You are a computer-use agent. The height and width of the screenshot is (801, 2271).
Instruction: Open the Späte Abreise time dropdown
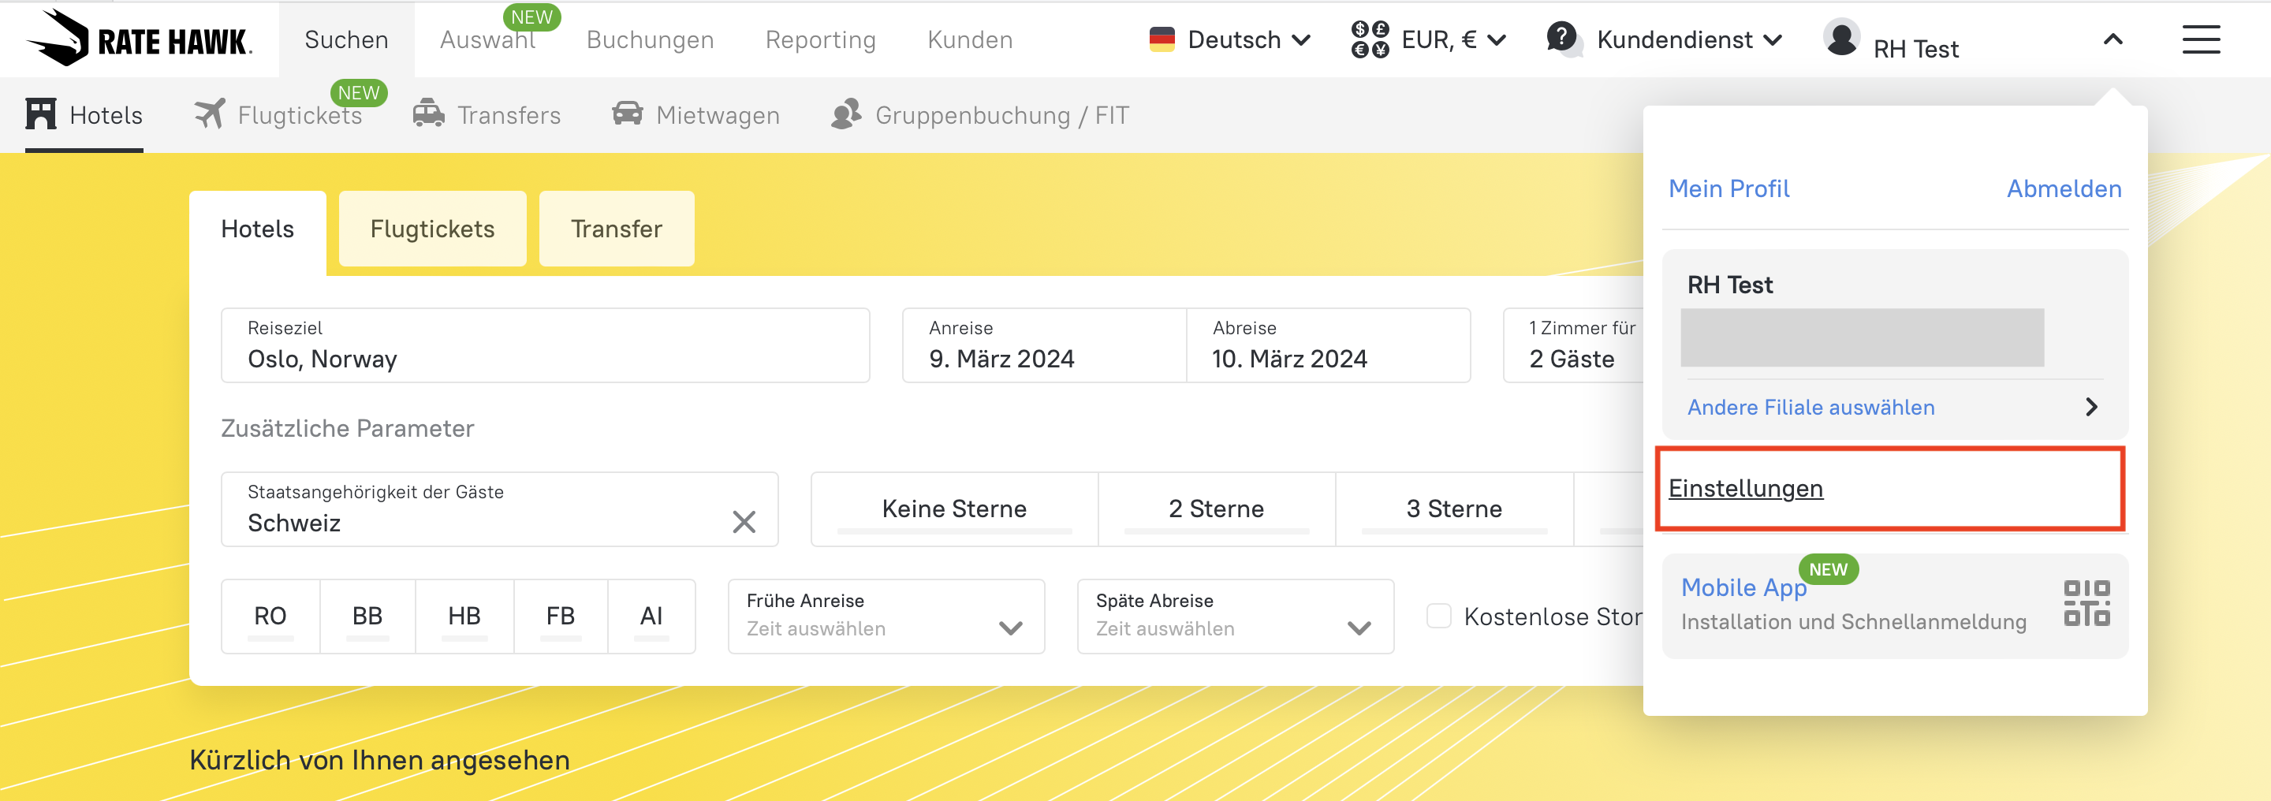[1234, 616]
